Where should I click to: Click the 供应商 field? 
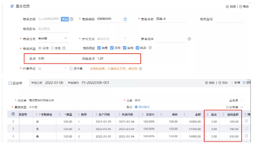click(41, 100)
